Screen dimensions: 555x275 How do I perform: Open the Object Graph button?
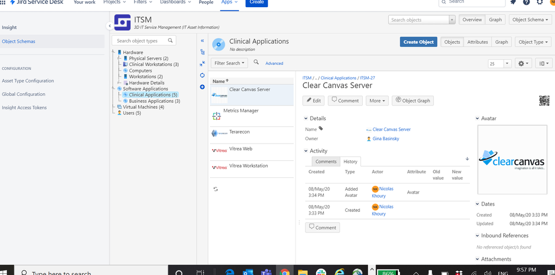pos(413,100)
